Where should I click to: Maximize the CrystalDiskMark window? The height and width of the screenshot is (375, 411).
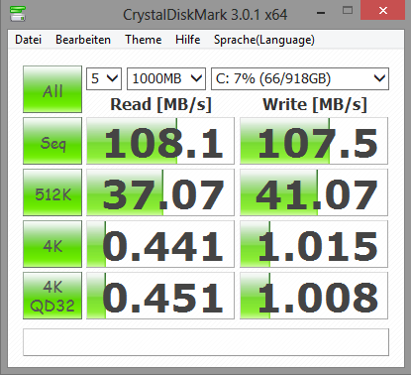(348, 11)
